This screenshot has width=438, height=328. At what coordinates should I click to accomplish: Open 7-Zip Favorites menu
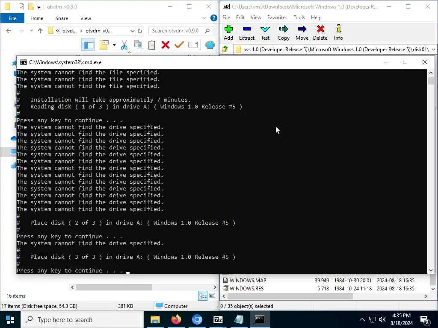pos(277,17)
